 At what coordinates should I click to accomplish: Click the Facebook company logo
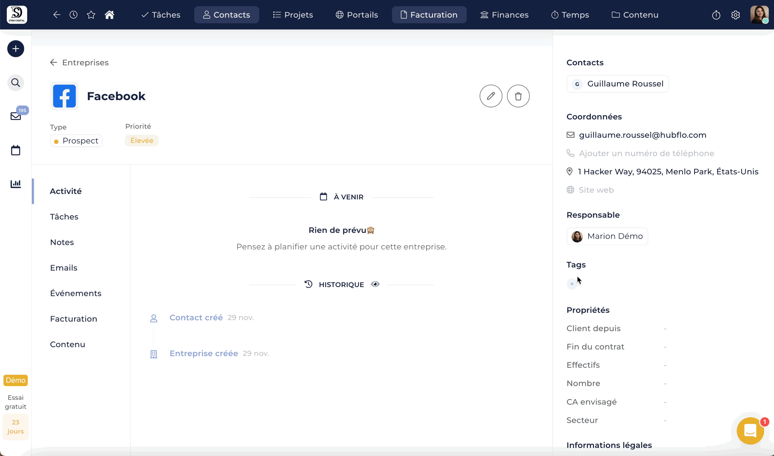[x=64, y=96]
